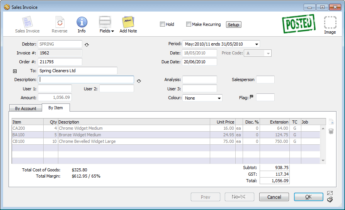Click Bronze Widget Medium description cell
Image resolution: width=345 pixels, height=210 pixels.
134,135
